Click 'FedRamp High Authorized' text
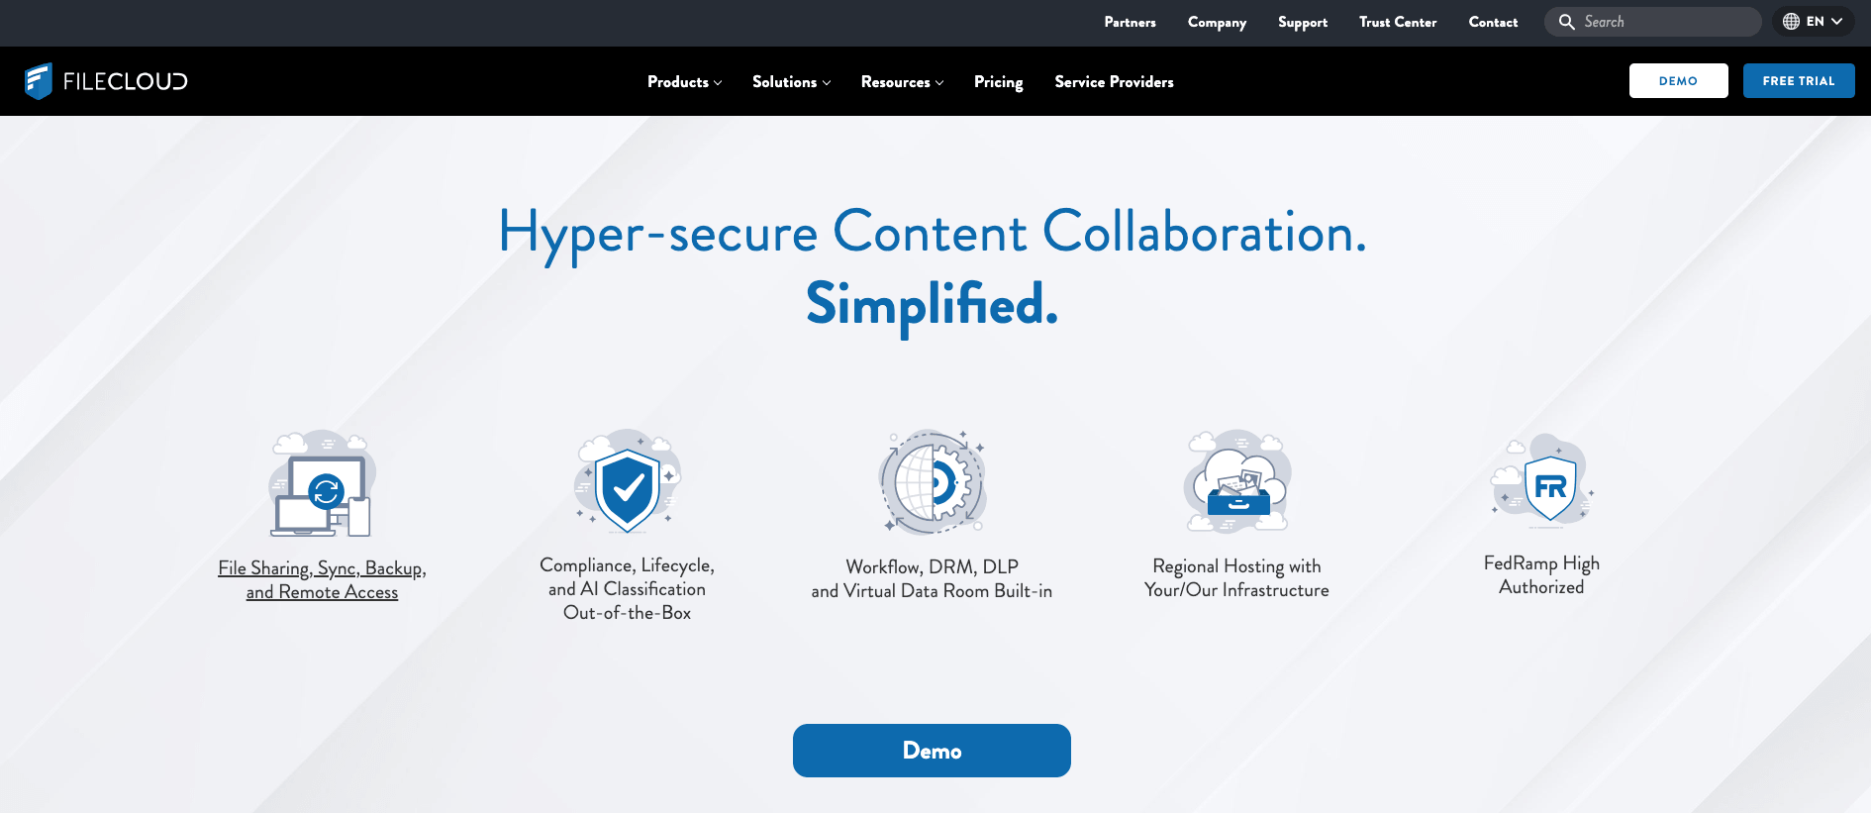 [x=1542, y=575]
